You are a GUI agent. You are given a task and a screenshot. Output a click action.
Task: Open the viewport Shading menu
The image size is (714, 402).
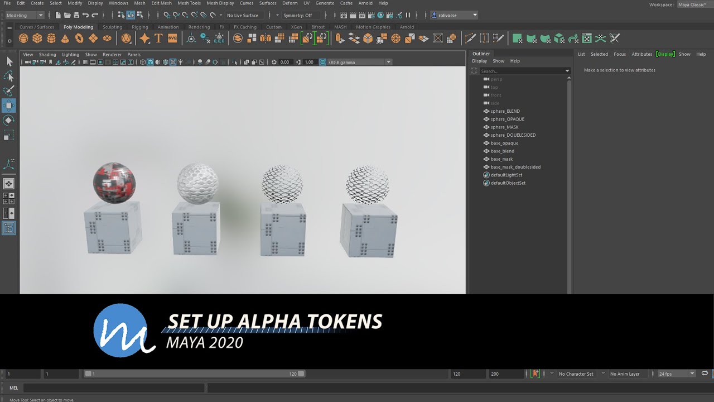pos(47,54)
